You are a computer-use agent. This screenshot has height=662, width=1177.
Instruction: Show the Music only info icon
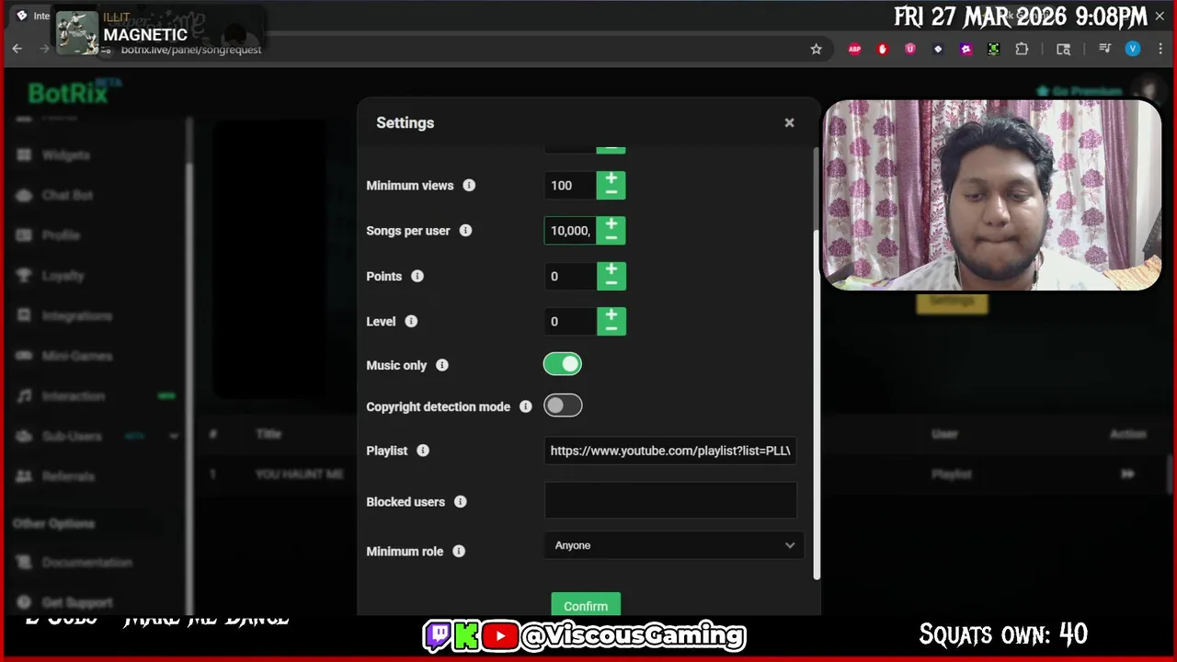pos(442,365)
